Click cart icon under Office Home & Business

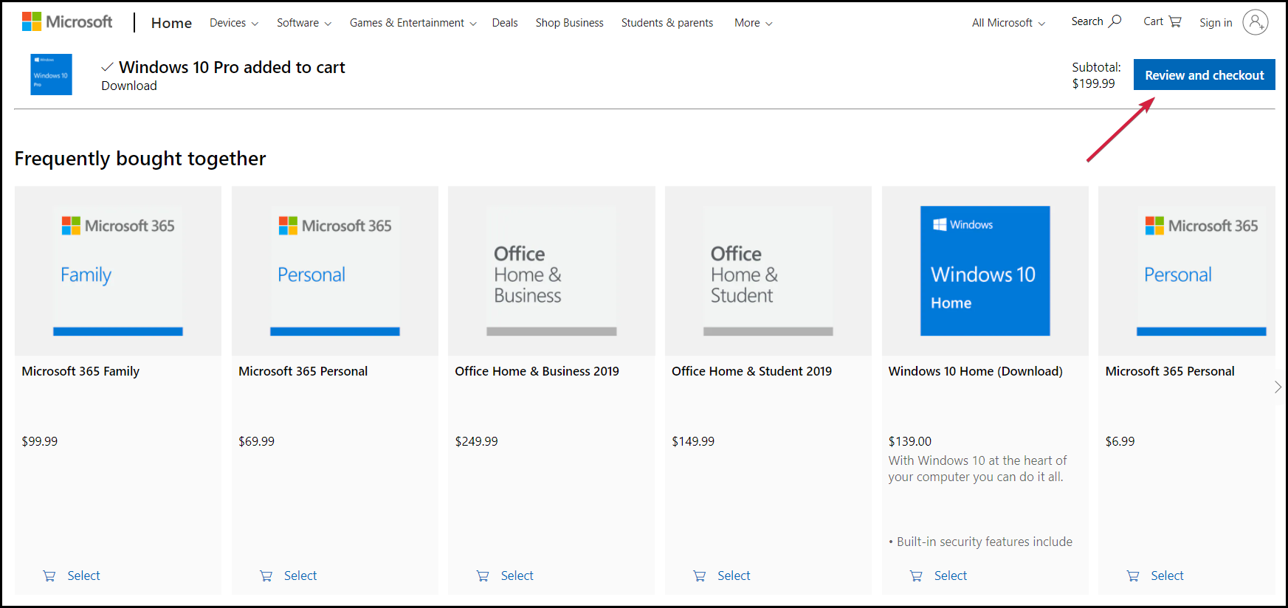(483, 576)
